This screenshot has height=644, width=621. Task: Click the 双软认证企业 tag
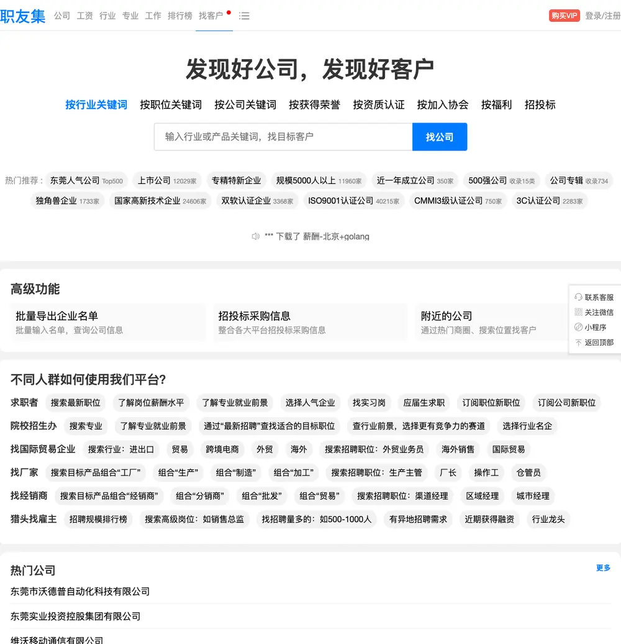(x=257, y=201)
